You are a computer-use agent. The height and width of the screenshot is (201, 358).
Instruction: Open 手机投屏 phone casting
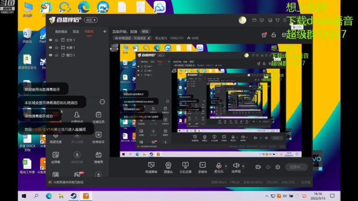pos(185,167)
